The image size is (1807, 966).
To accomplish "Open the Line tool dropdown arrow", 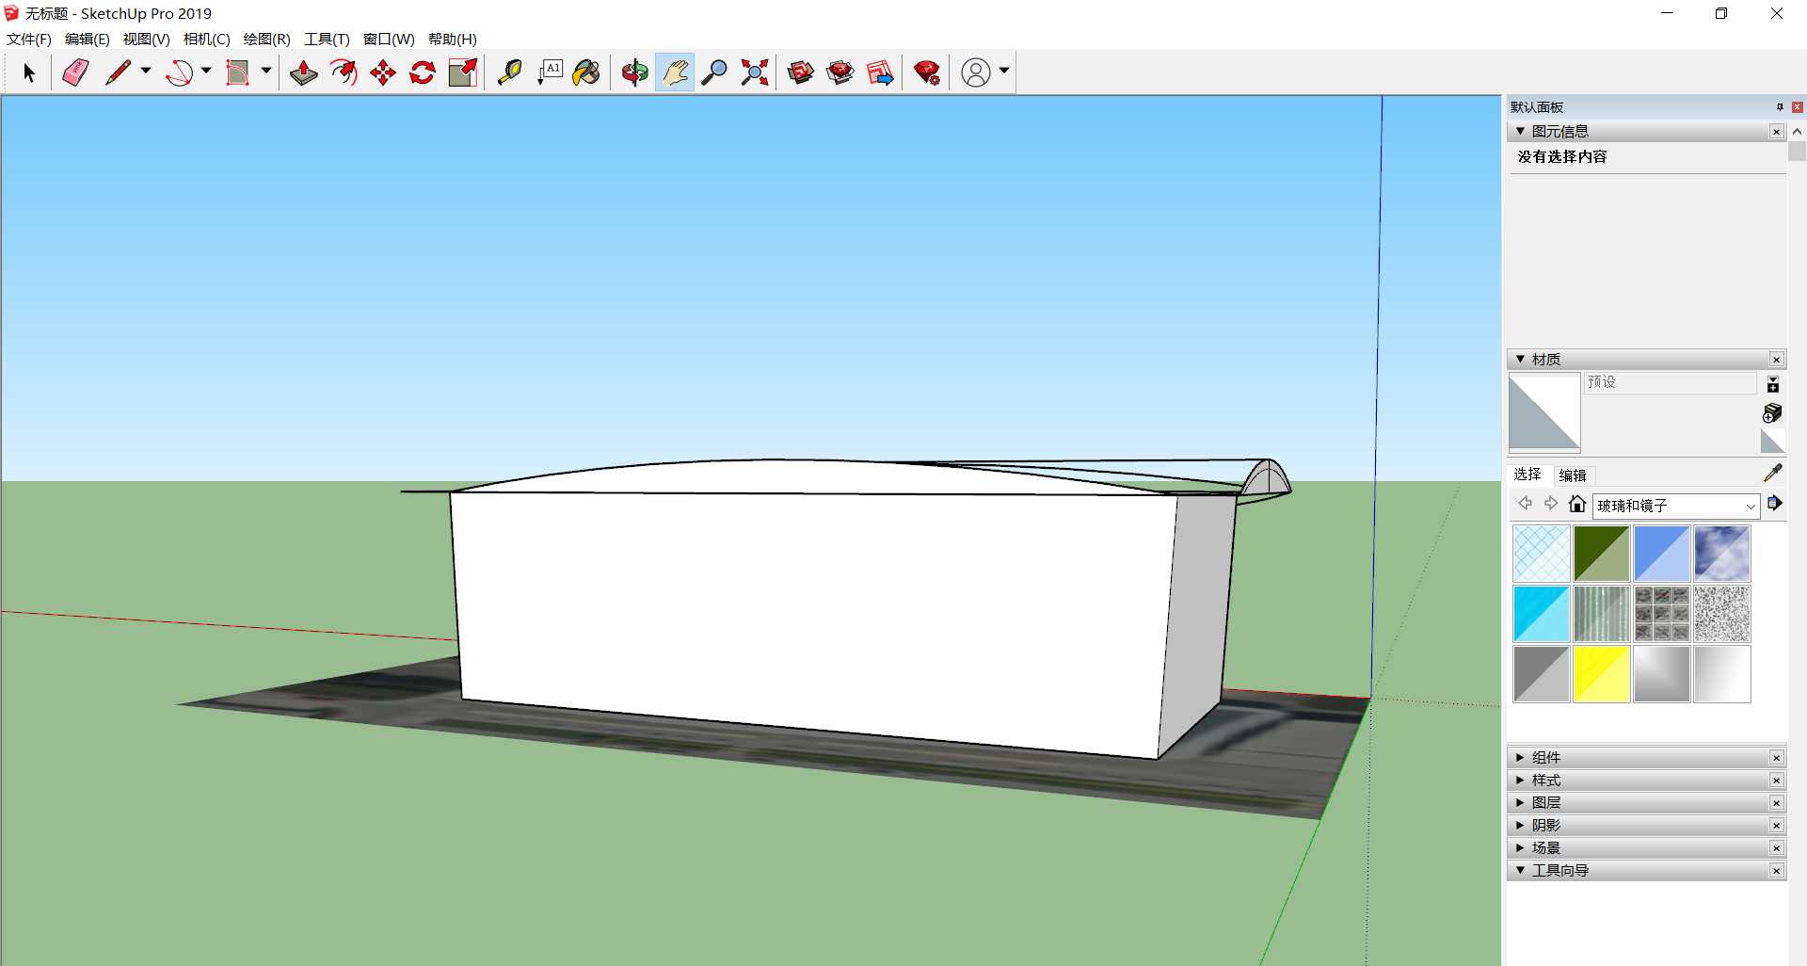I will click(x=146, y=71).
